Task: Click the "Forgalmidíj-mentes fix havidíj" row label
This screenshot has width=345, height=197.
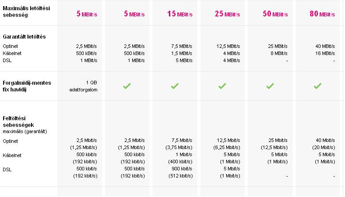Action: click(x=26, y=86)
